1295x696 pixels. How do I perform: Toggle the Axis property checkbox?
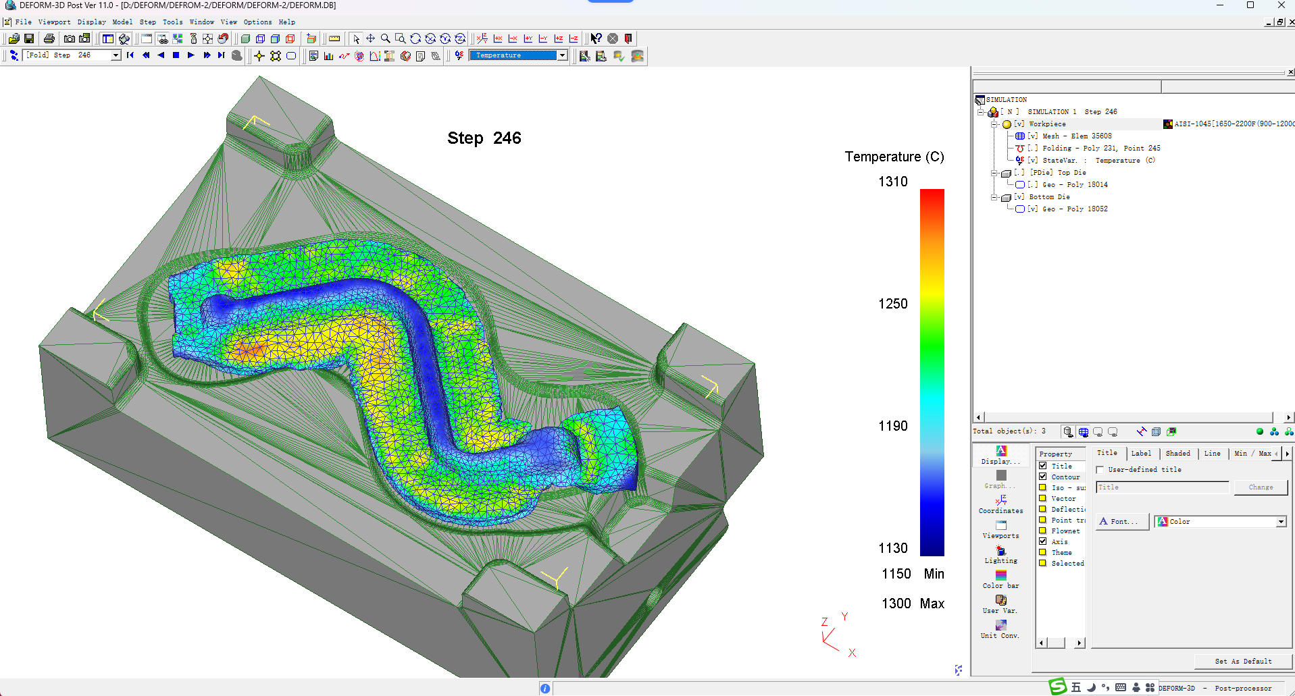pos(1043,541)
